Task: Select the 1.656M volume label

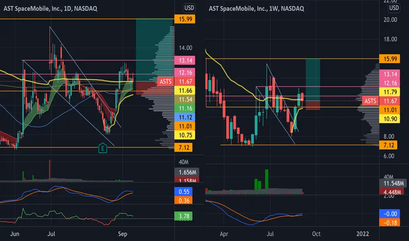Action: point(187,172)
